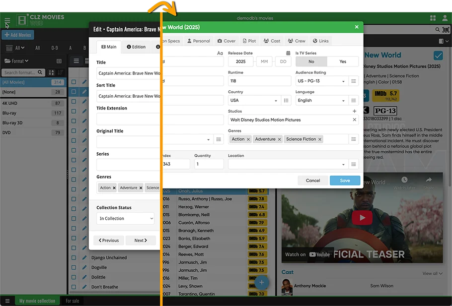
Task: Switch to list view icon
Action: (76, 61)
